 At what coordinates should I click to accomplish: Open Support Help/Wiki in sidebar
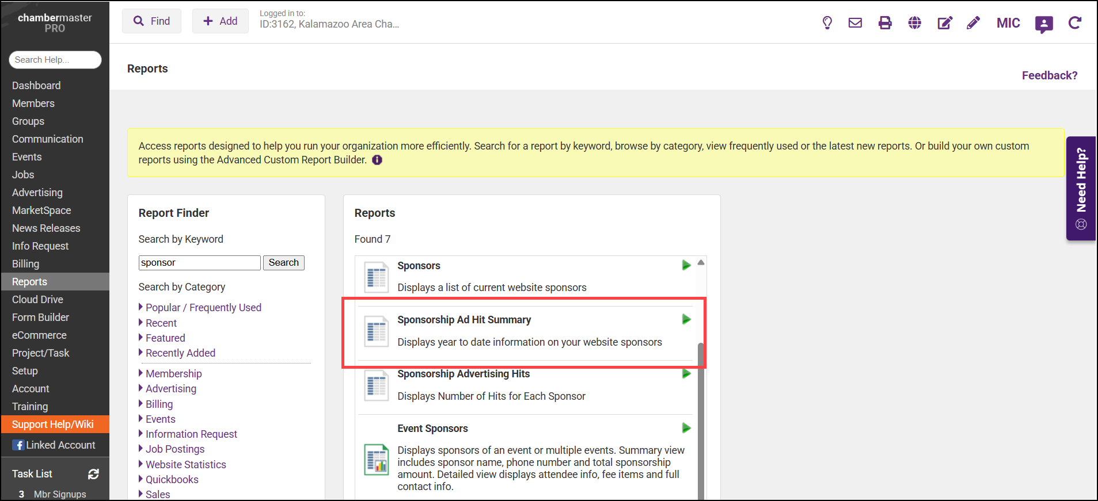click(53, 424)
